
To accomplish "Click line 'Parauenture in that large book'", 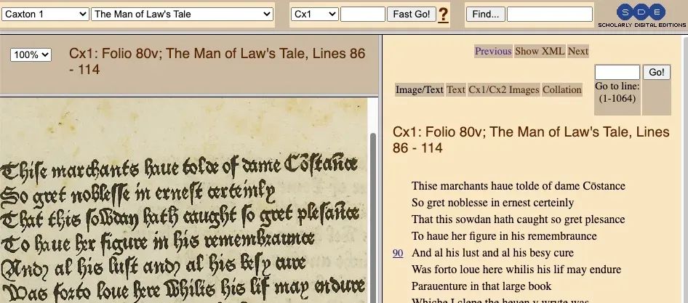I will click(x=481, y=286).
